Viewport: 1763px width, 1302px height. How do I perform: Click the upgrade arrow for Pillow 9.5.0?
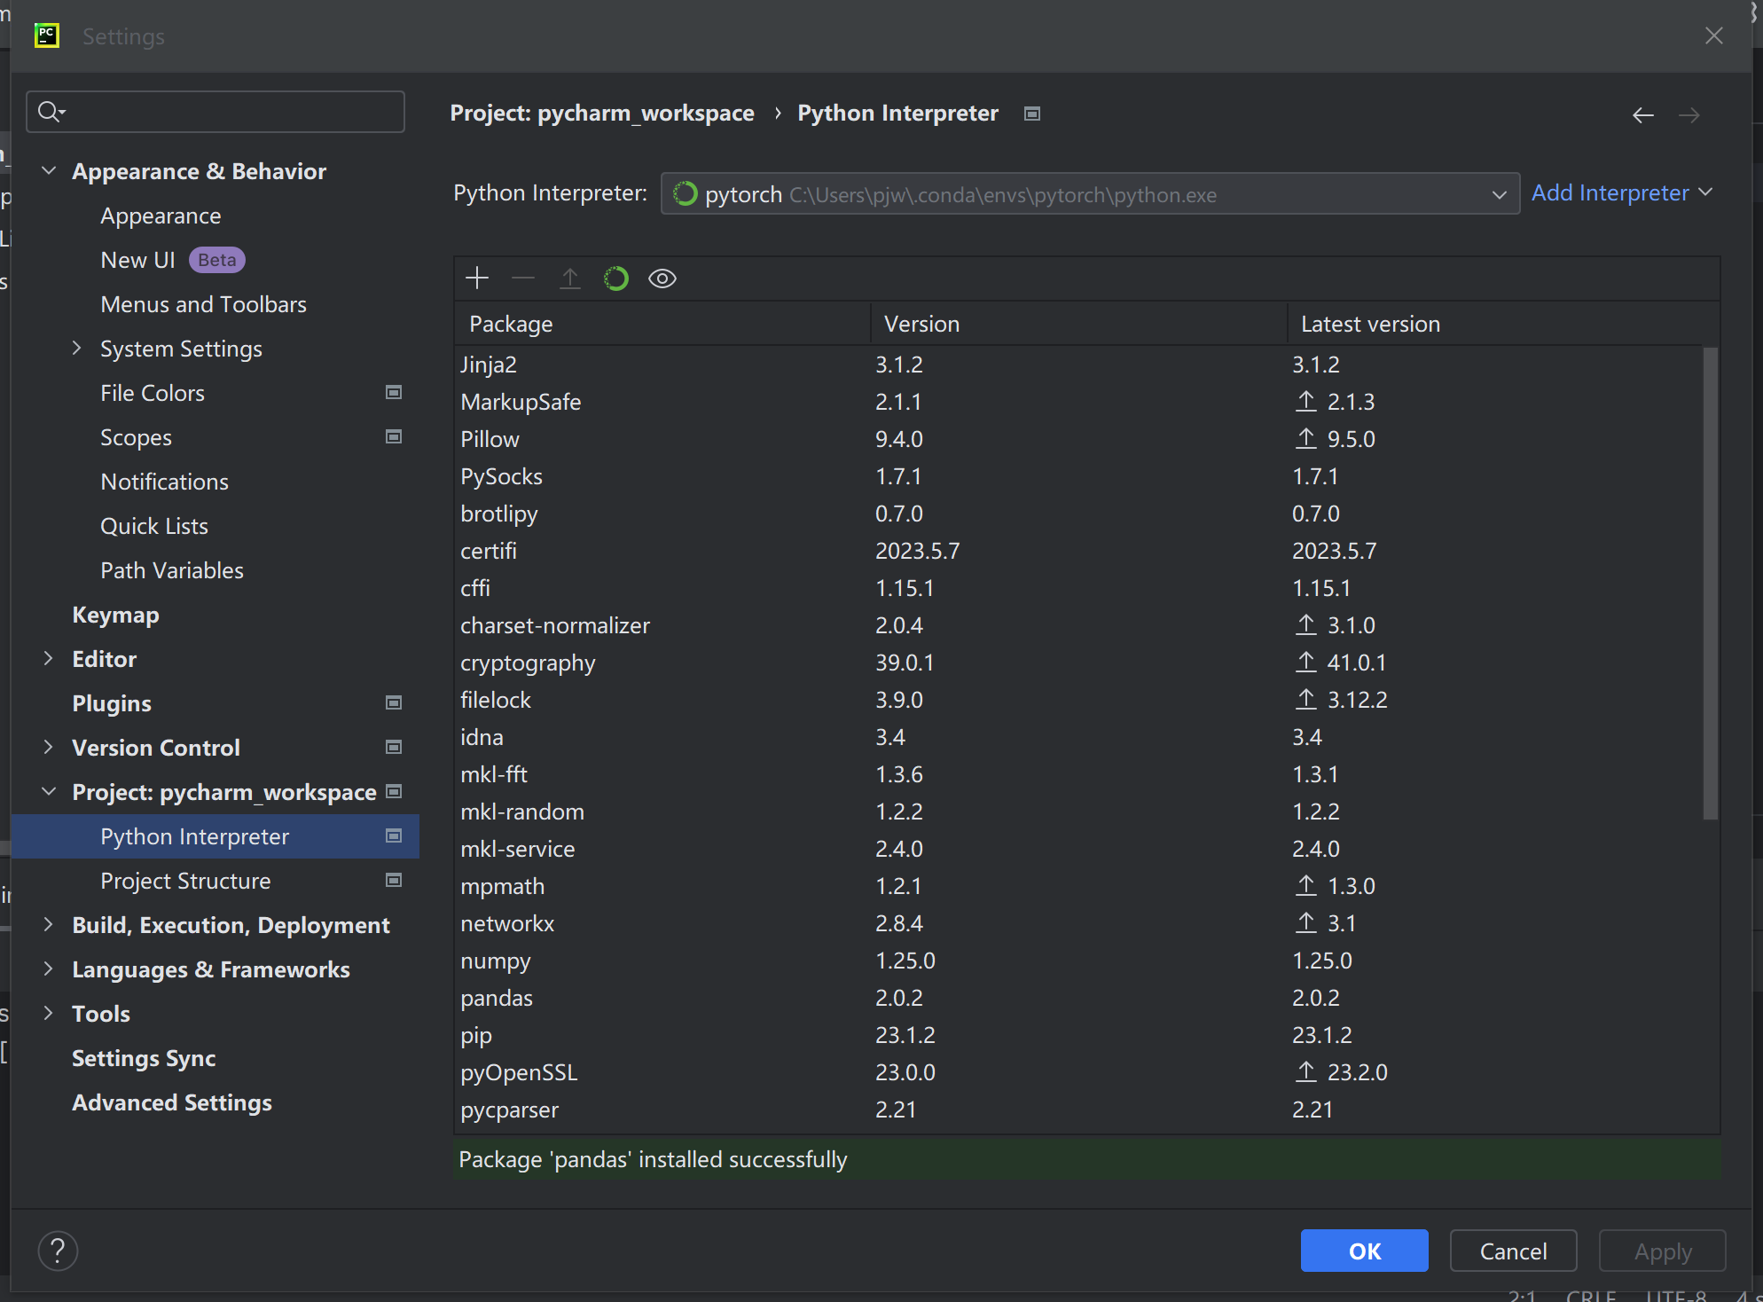[x=1306, y=438]
